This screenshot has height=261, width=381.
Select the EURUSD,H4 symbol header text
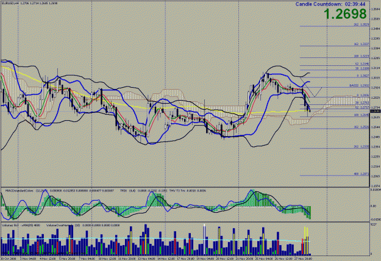[10, 4]
